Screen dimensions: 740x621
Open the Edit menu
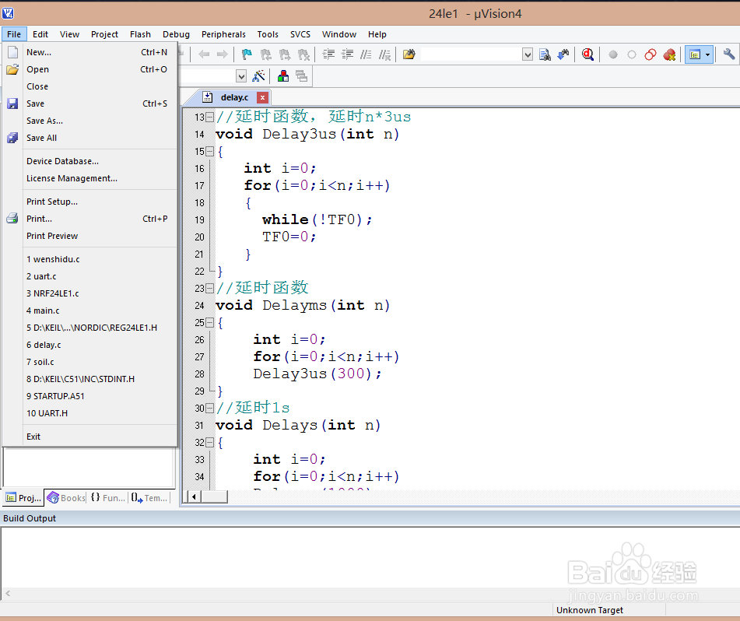click(40, 34)
